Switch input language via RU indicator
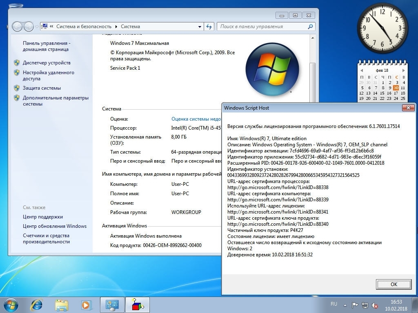This screenshot has width=418, height=313. pos(334,304)
